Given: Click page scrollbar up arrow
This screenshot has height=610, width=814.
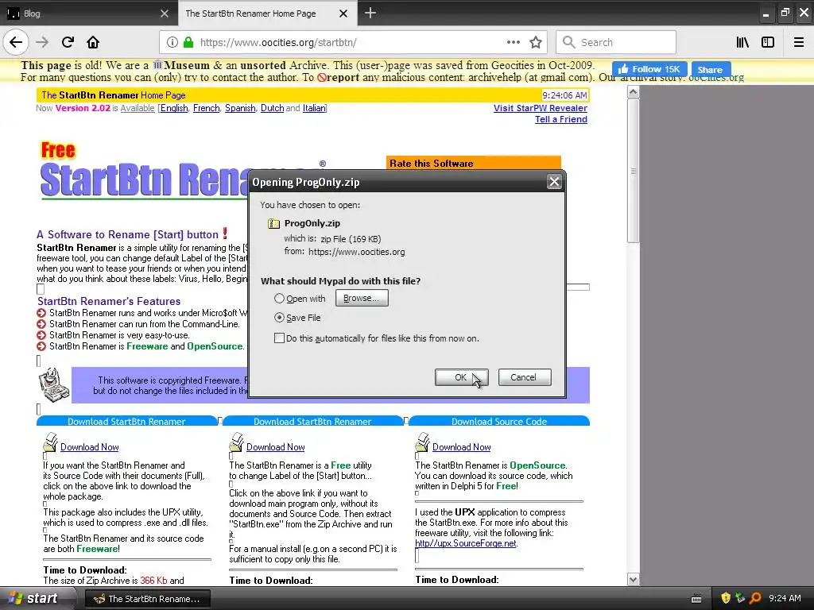Looking at the screenshot, I should coord(633,92).
